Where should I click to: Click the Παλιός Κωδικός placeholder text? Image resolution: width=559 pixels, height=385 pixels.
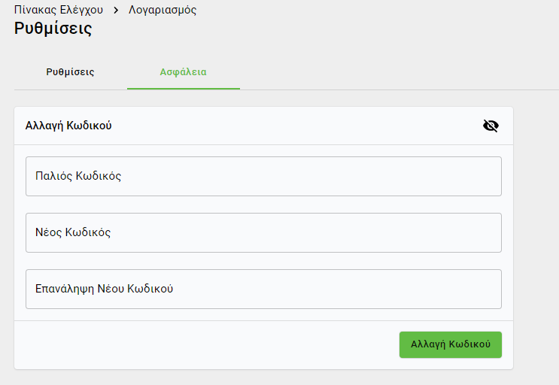click(78, 176)
